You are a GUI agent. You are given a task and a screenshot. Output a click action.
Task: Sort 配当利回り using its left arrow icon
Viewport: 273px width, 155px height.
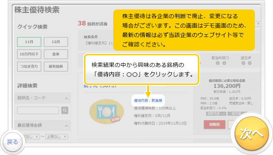[x=218, y=63]
